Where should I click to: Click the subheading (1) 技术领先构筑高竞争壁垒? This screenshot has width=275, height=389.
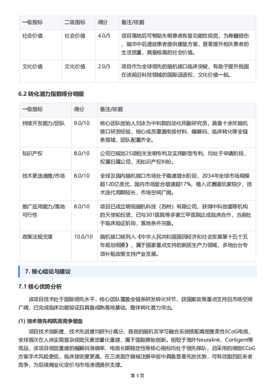(x=51, y=321)
